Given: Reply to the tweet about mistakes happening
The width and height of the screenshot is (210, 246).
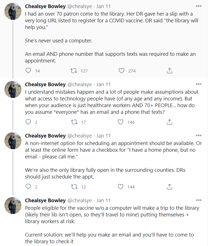Looking at the screenshot, I should pyautogui.click(x=28, y=122).
